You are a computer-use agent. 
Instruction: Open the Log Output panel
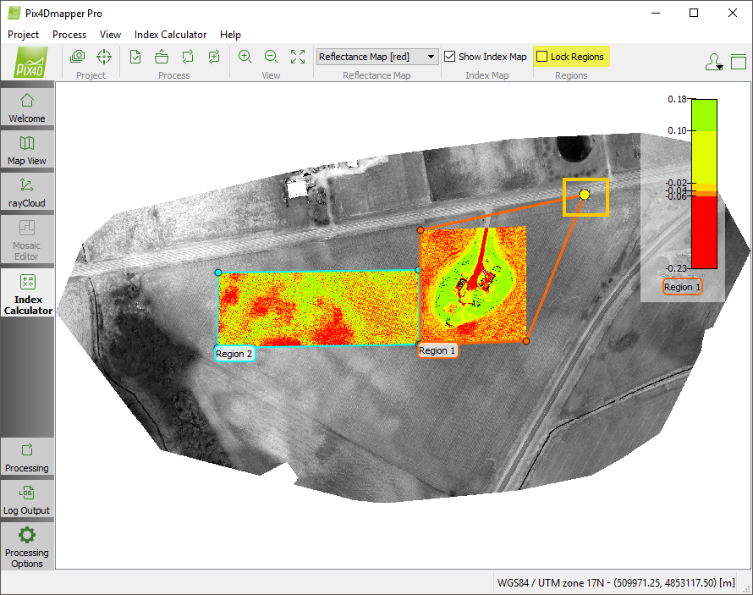click(27, 499)
